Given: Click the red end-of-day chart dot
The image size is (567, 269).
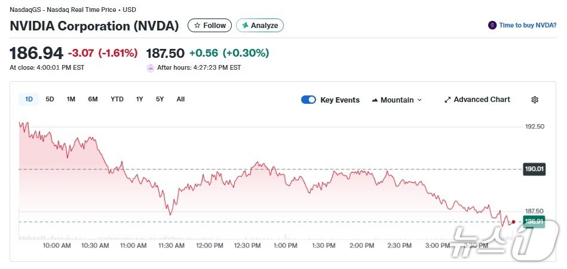Looking at the screenshot, I should point(513,222).
